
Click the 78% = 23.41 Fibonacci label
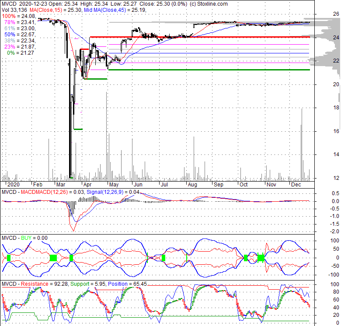click(20, 22)
